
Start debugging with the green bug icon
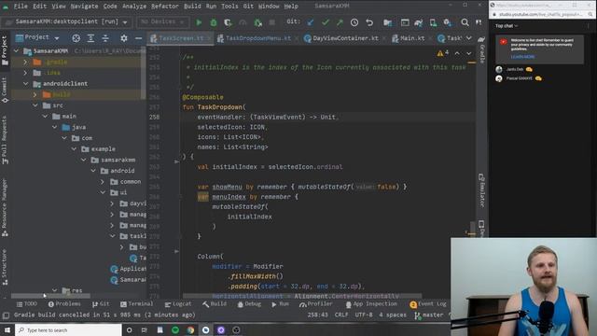214,22
